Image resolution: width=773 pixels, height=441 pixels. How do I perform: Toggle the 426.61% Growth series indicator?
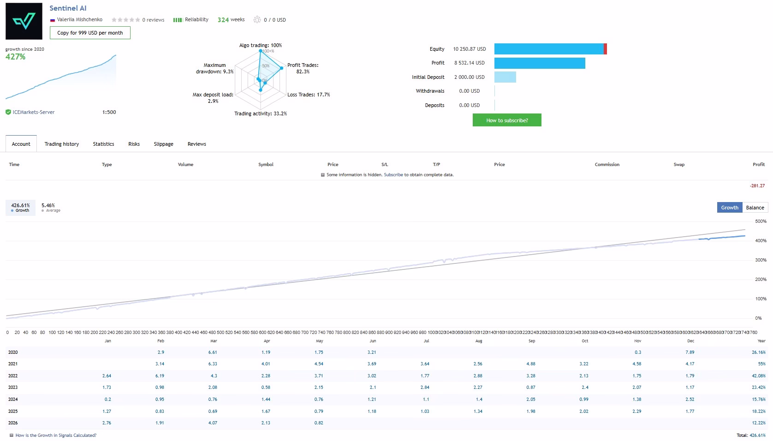coord(20,208)
